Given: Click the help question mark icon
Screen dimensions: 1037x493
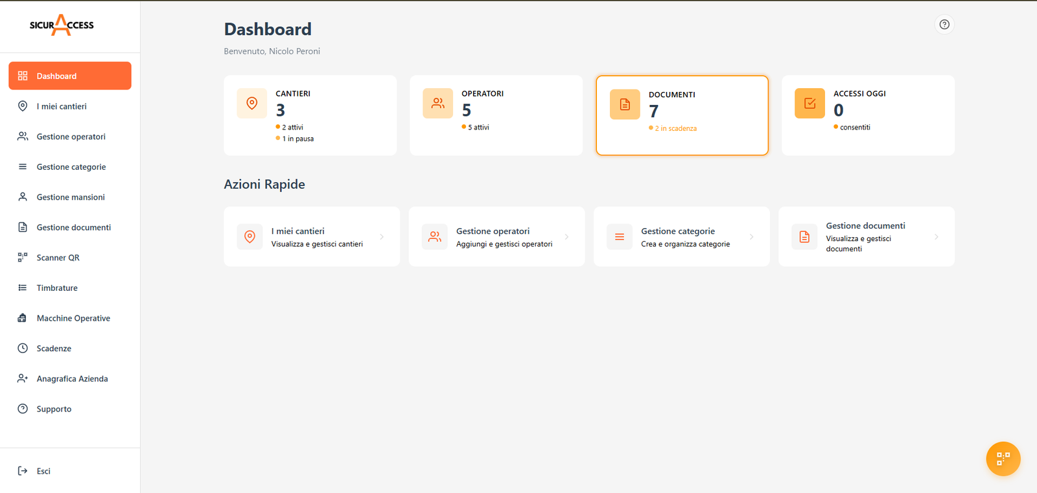Looking at the screenshot, I should click(x=944, y=25).
